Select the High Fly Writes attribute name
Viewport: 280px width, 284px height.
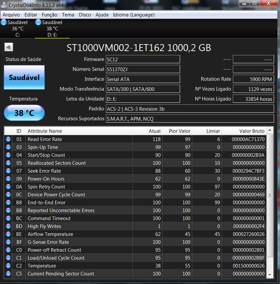tap(44, 226)
